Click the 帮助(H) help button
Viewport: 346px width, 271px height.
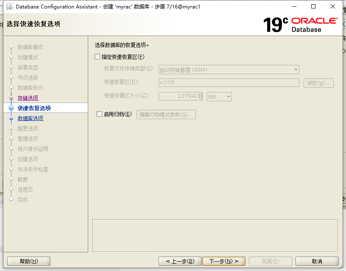(28, 261)
